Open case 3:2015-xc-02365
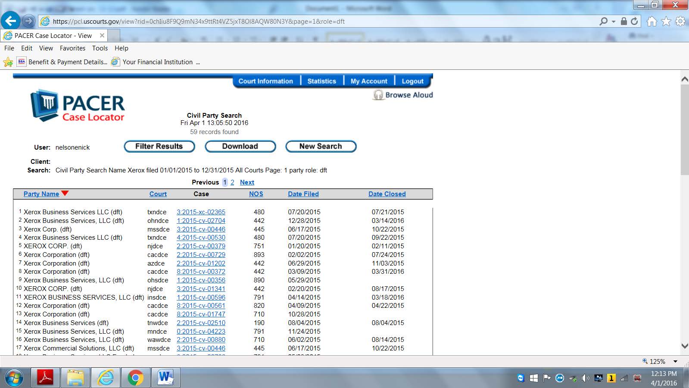 coord(201,212)
